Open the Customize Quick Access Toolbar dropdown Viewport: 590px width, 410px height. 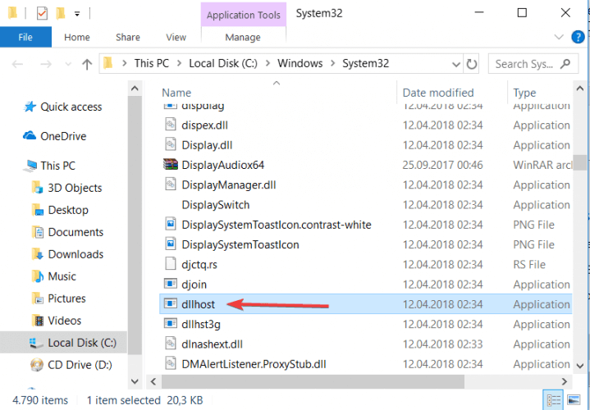[77, 14]
